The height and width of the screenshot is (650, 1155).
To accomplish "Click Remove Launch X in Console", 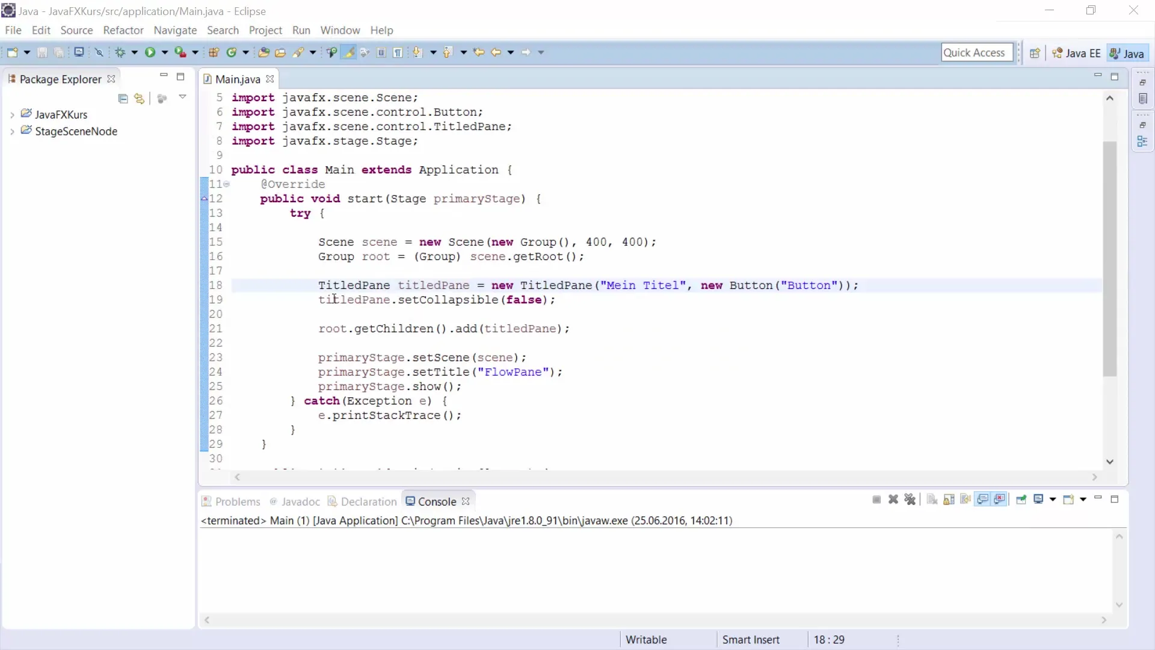I will tap(893, 500).
